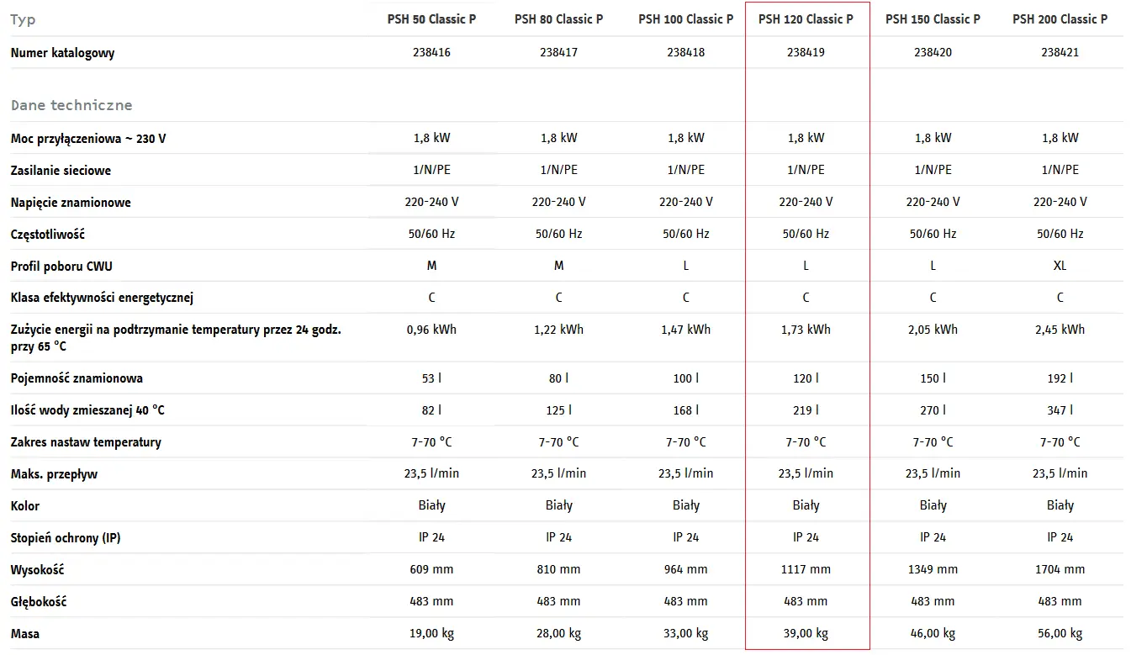Select the 56,00 kg mass value
1131x655 pixels.
pyautogui.click(x=1060, y=633)
